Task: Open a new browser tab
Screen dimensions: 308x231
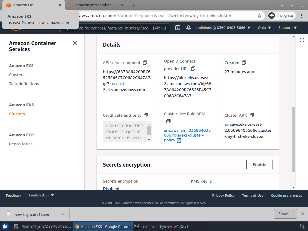Action: (x=134, y=5)
